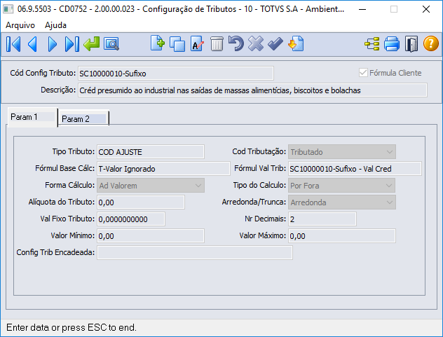
Task: Click the Fórmul Base Cálc field
Action: pyautogui.click(x=163, y=169)
